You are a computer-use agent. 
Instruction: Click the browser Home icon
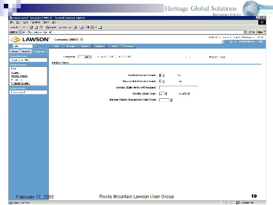coord(41,27)
